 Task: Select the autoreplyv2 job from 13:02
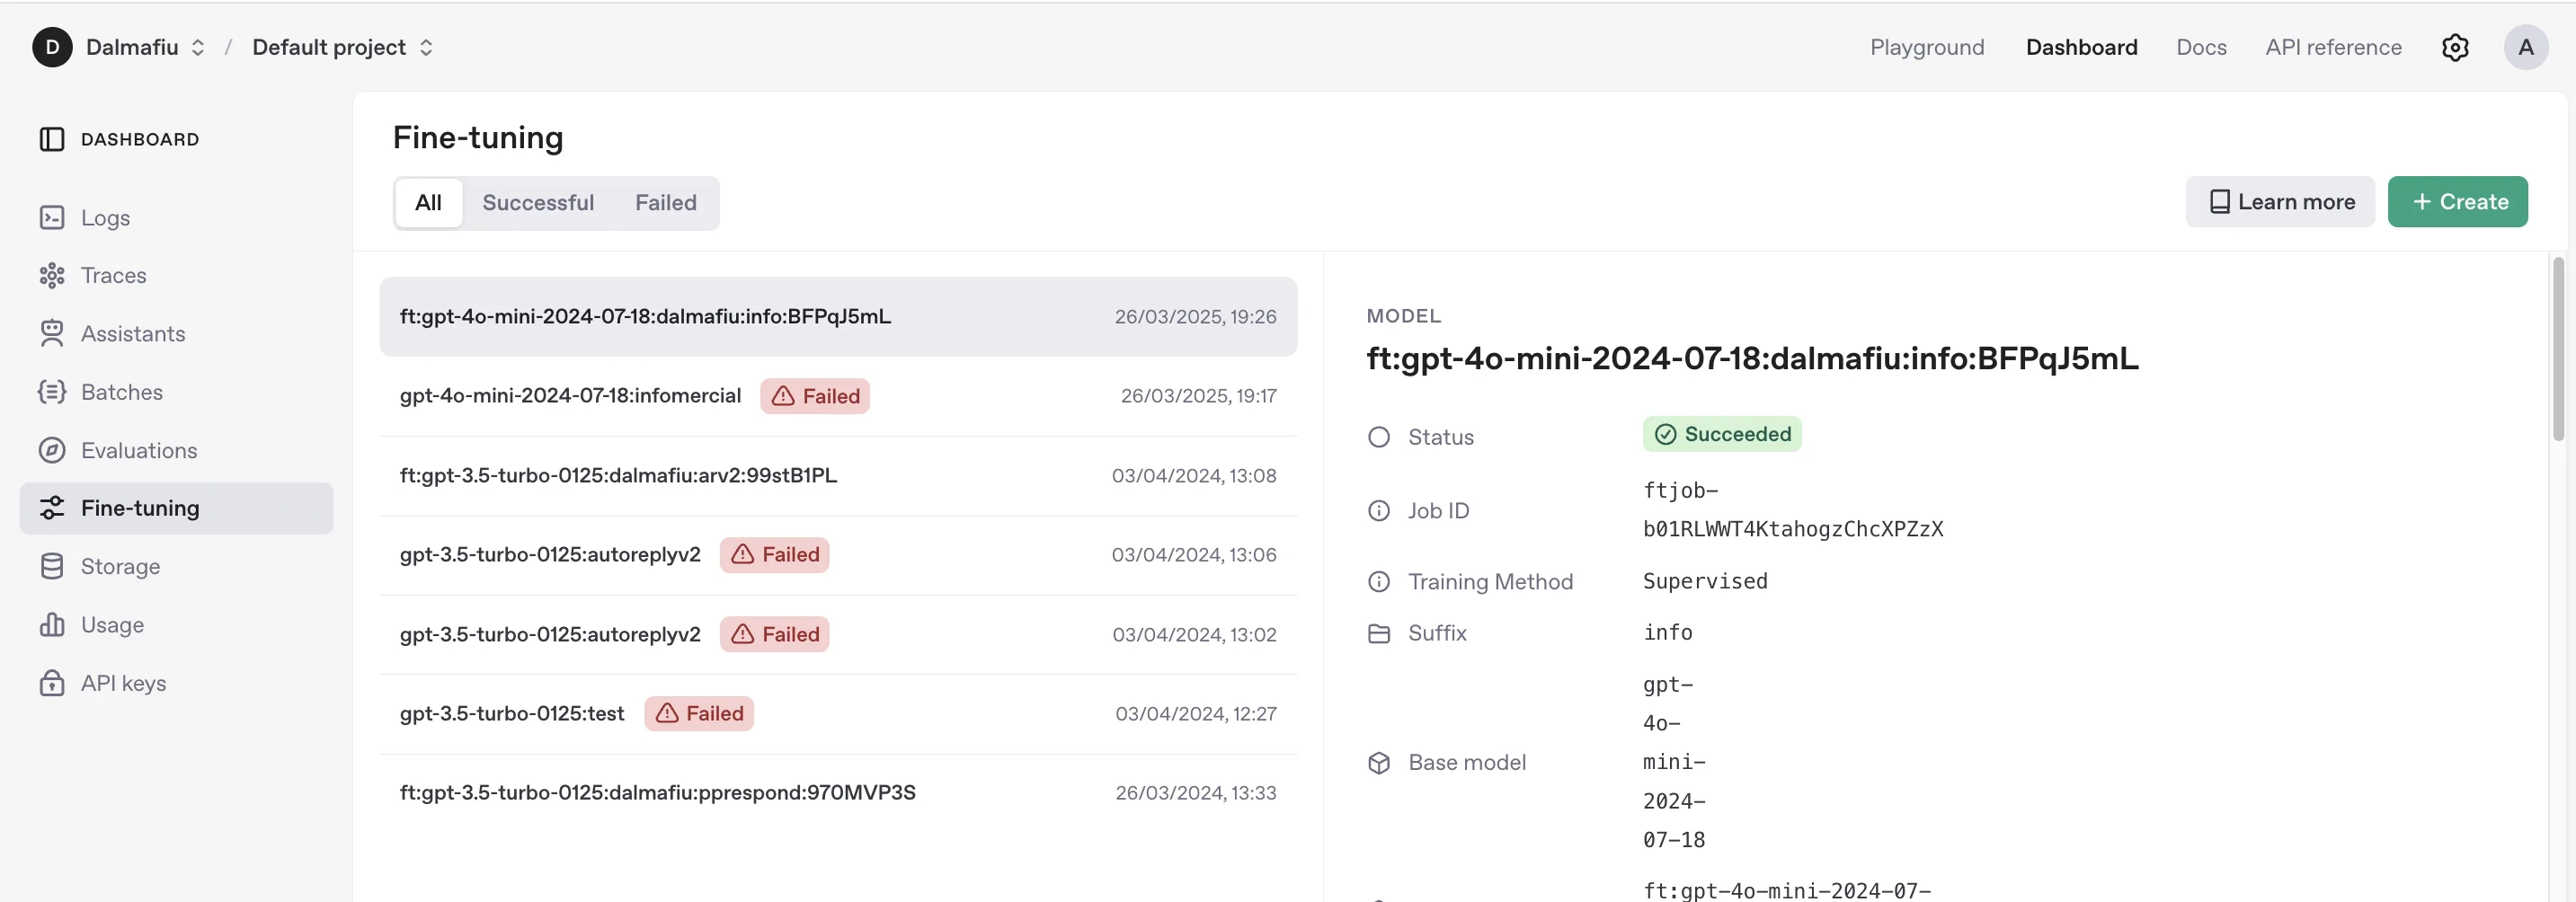pyautogui.click(x=838, y=635)
